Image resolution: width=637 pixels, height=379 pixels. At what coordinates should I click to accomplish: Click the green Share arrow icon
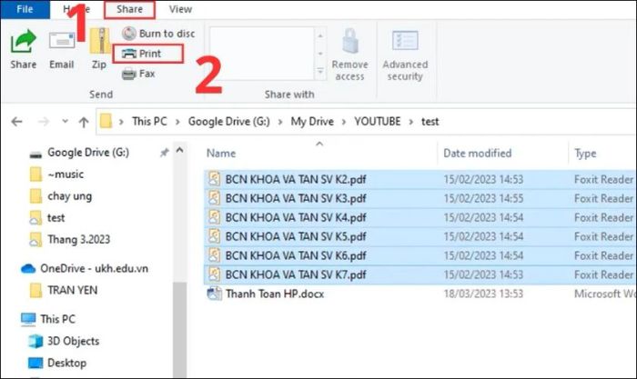(23, 42)
